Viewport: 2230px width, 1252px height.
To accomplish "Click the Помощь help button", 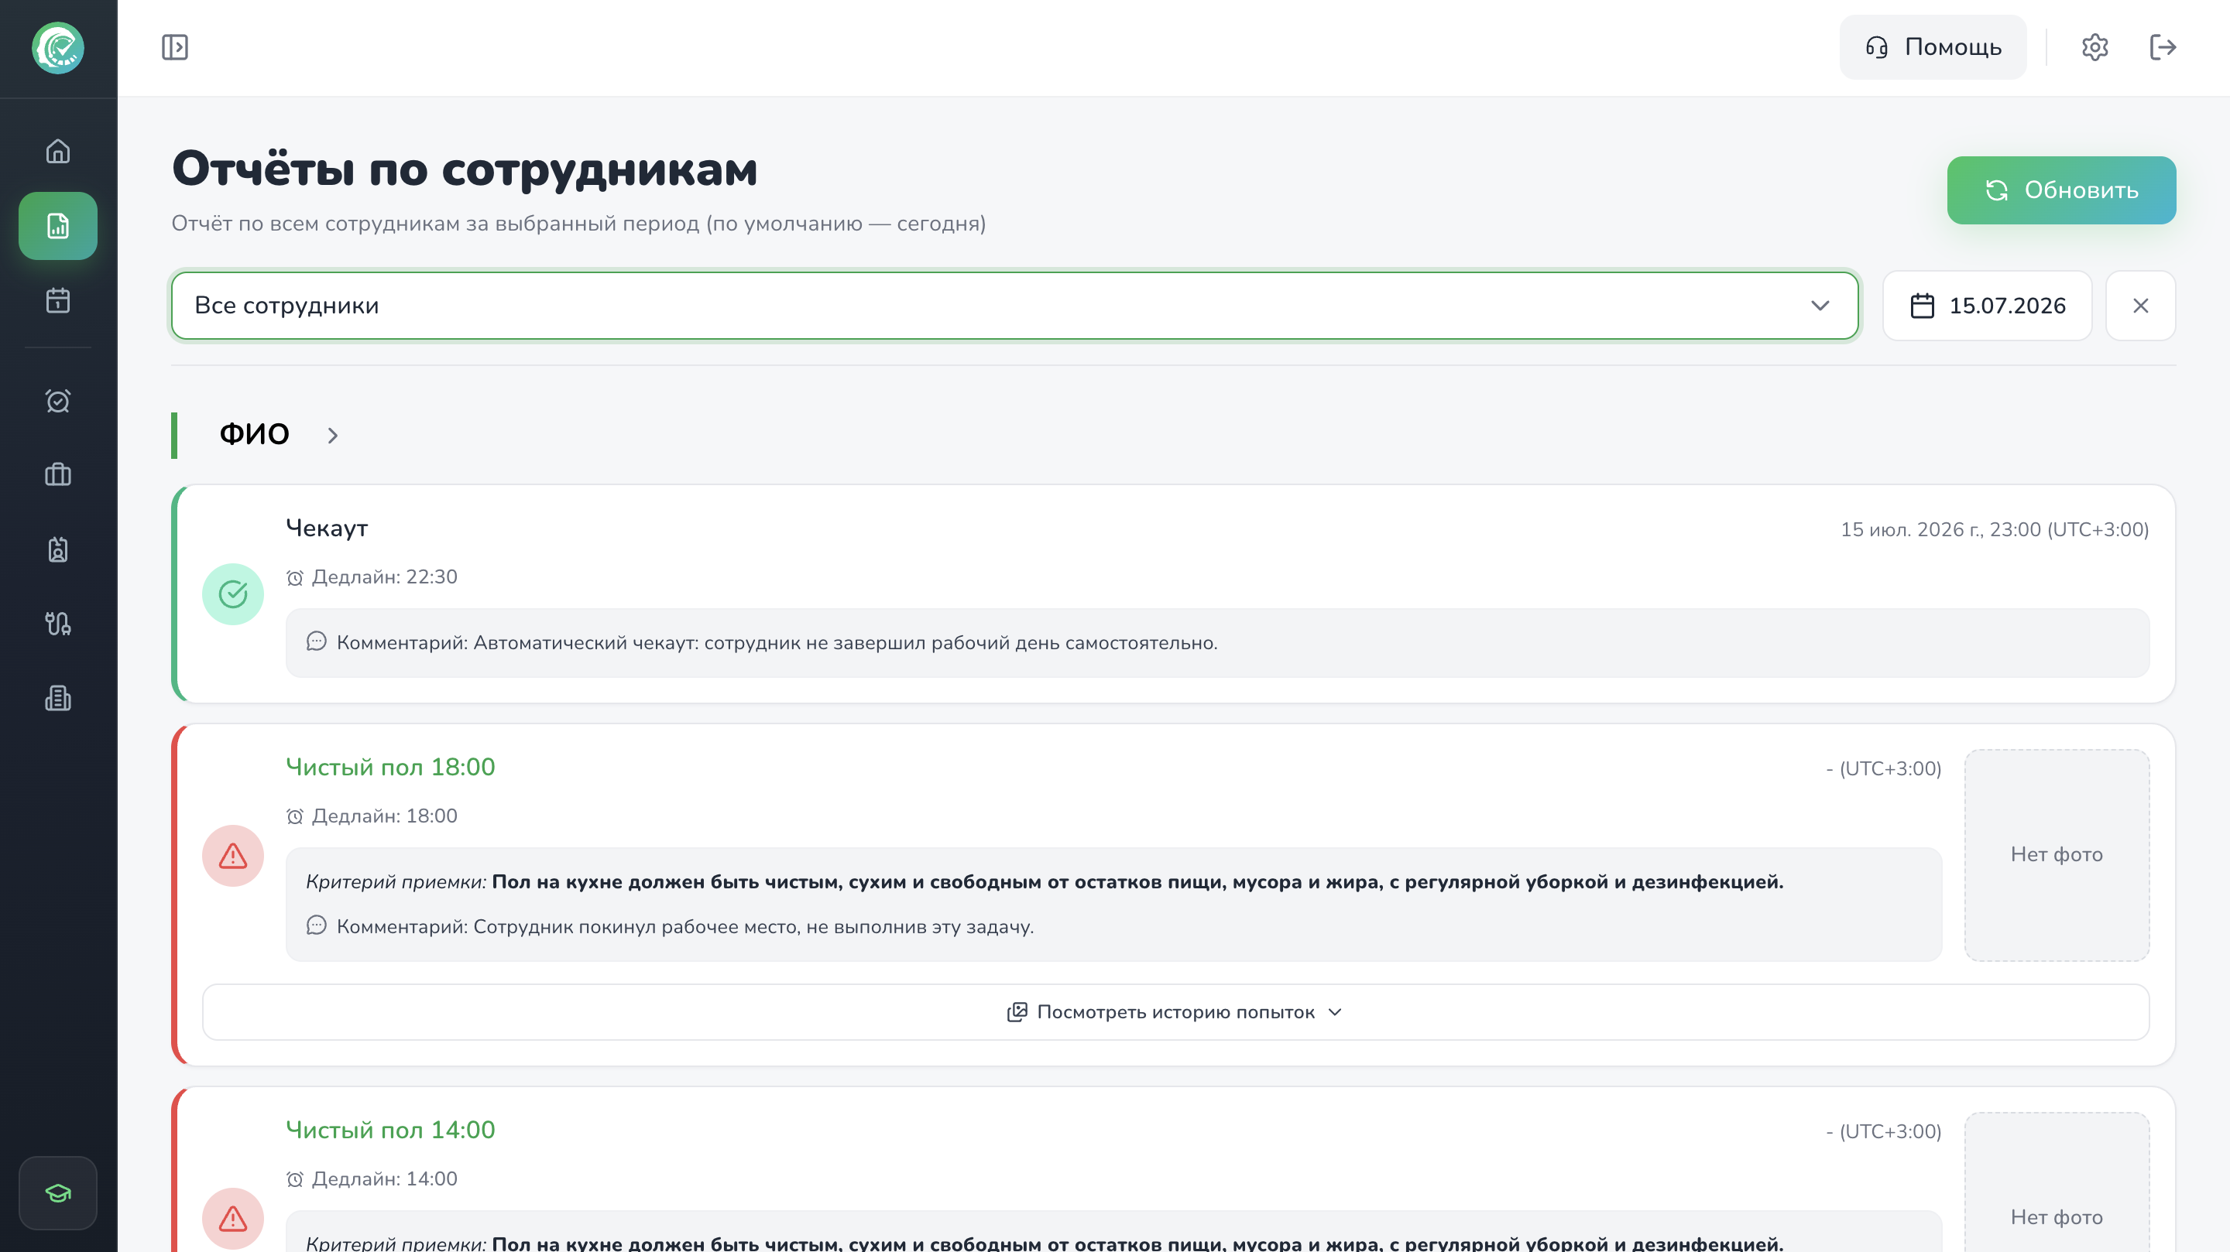I will (1933, 46).
